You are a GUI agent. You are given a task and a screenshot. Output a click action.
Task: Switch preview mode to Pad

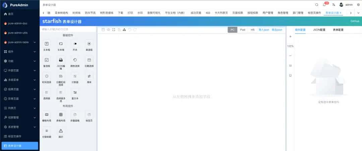(243, 30)
